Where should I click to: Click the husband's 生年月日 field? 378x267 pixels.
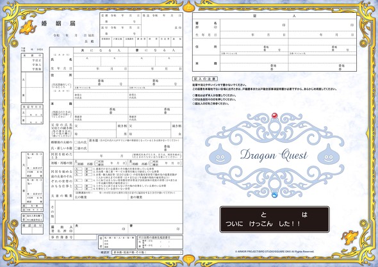[101, 69]
